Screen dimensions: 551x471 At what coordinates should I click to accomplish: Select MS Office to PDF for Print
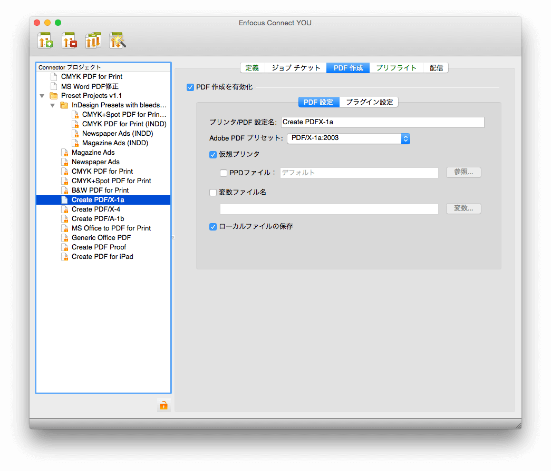(x=111, y=228)
